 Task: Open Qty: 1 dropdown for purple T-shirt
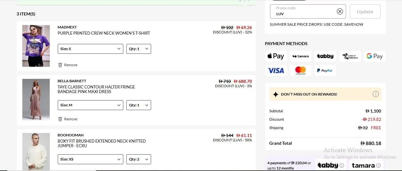pos(138,49)
